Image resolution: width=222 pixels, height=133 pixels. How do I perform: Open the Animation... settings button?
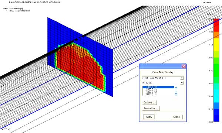tap(151, 108)
